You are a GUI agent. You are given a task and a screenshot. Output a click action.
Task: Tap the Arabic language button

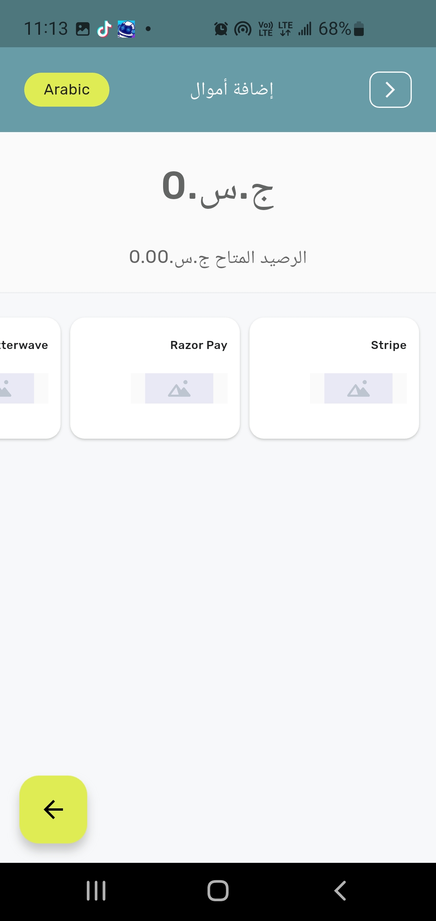tap(67, 90)
